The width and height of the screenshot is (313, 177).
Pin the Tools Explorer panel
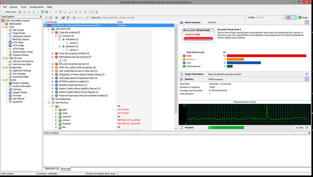40,17
